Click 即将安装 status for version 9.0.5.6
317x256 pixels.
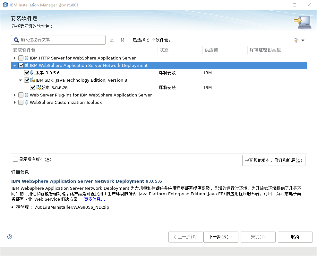pyautogui.click(x=167, y=73)
